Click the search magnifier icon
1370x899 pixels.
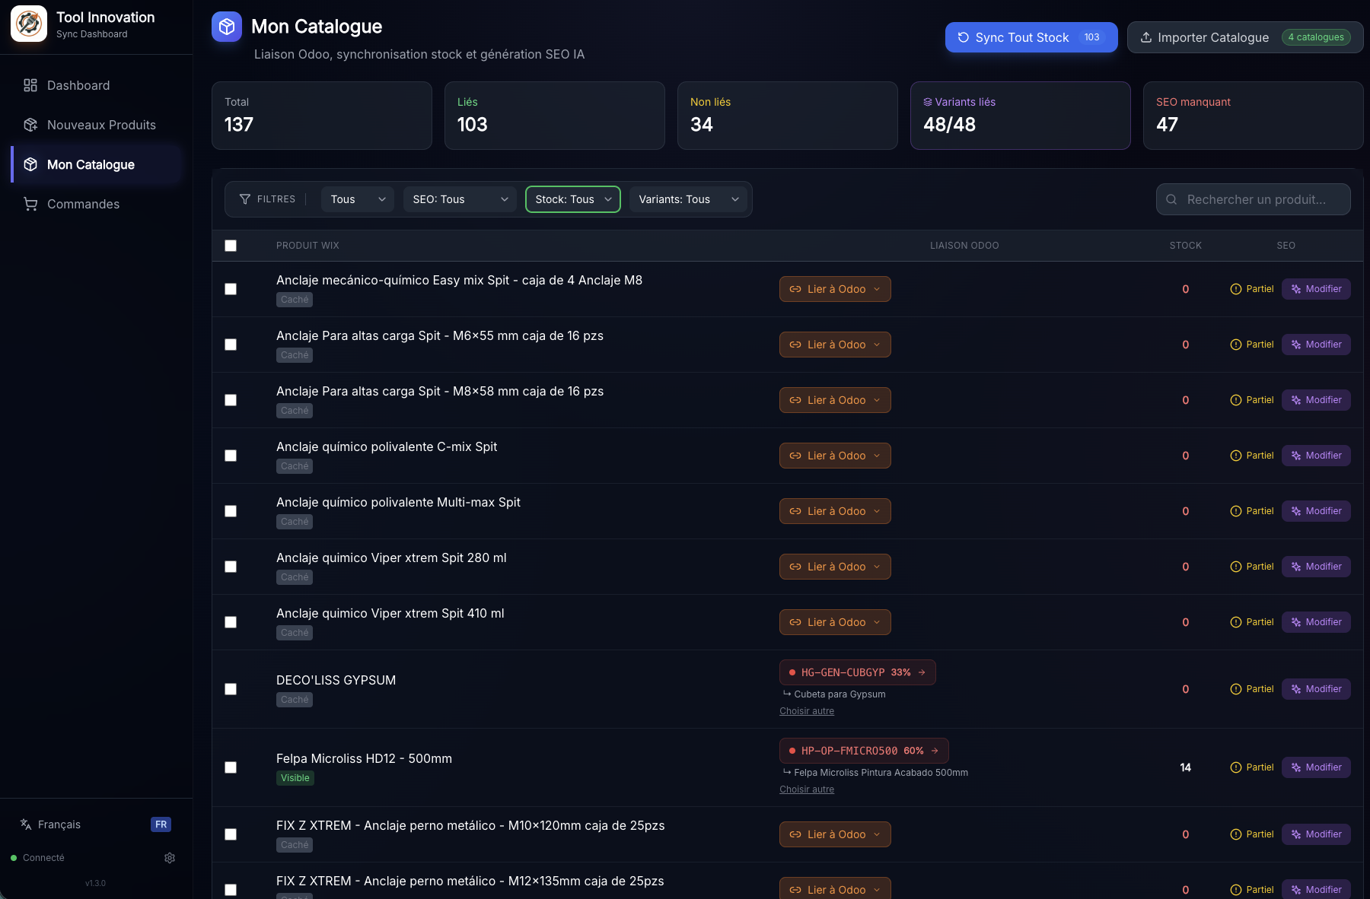coord(1171,199)
